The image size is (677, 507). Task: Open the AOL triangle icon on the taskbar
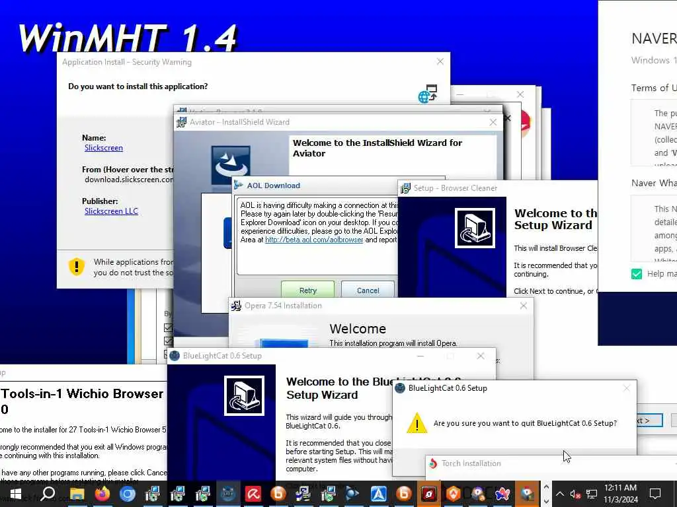click(353, 494)
